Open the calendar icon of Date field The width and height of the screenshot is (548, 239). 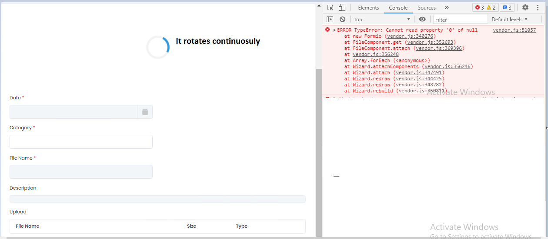tap(145, 112)
